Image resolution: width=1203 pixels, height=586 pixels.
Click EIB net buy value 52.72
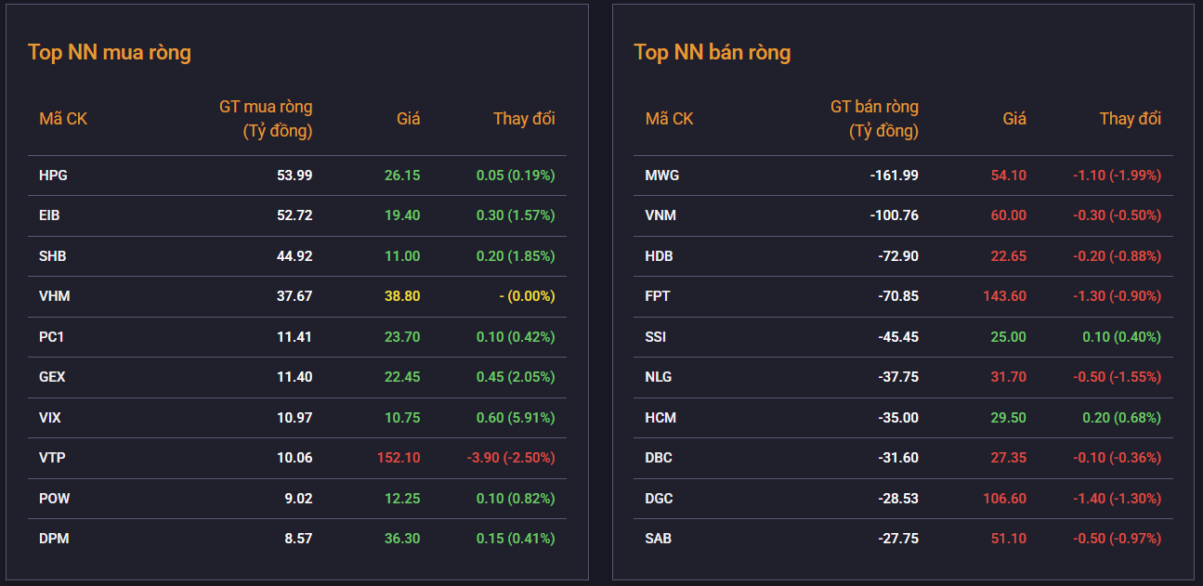pos(294,215)
